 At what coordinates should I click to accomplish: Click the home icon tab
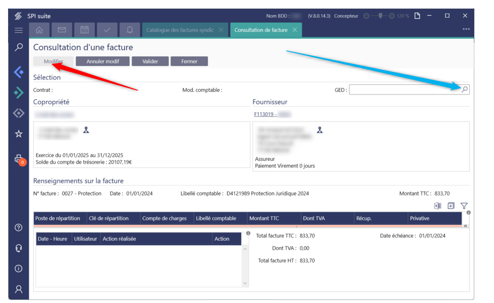[39, 30]
